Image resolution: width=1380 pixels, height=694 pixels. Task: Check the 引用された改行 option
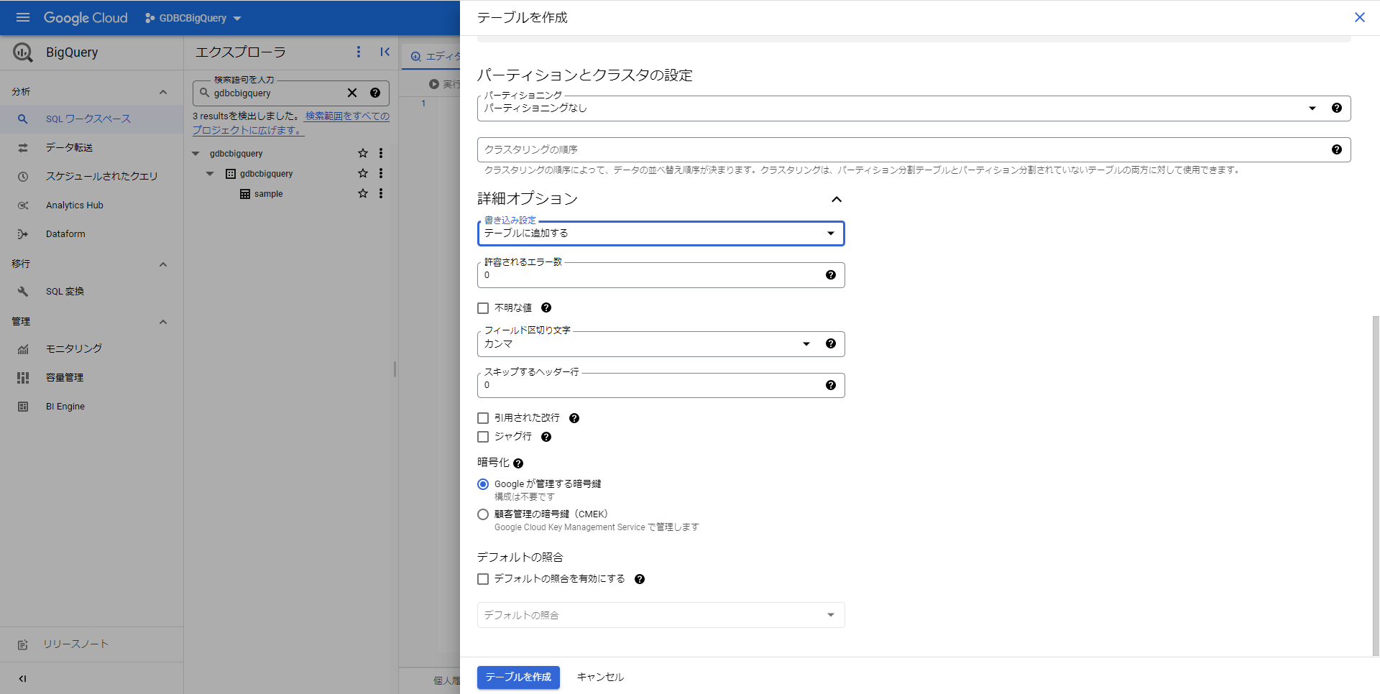(x=483, y=418)
